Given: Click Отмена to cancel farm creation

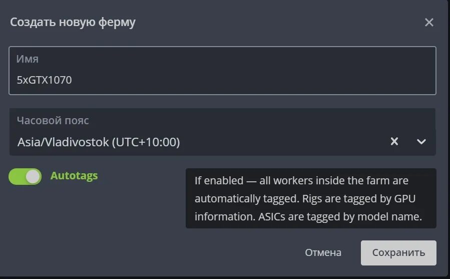Looking at the screenshot, I should pyautogui.click(x=323, y=252).
